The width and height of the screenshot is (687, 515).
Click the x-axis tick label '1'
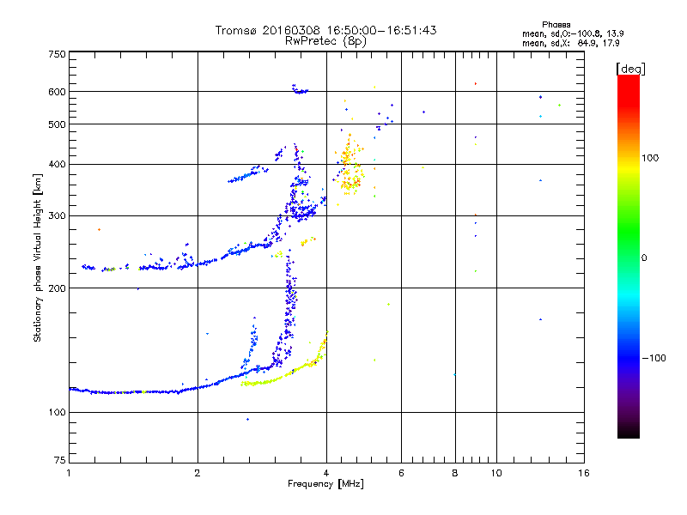tap(69, 473)
